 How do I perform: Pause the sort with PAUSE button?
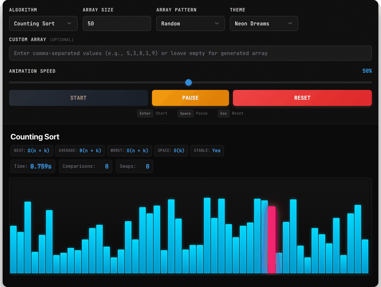click(190, 98)
